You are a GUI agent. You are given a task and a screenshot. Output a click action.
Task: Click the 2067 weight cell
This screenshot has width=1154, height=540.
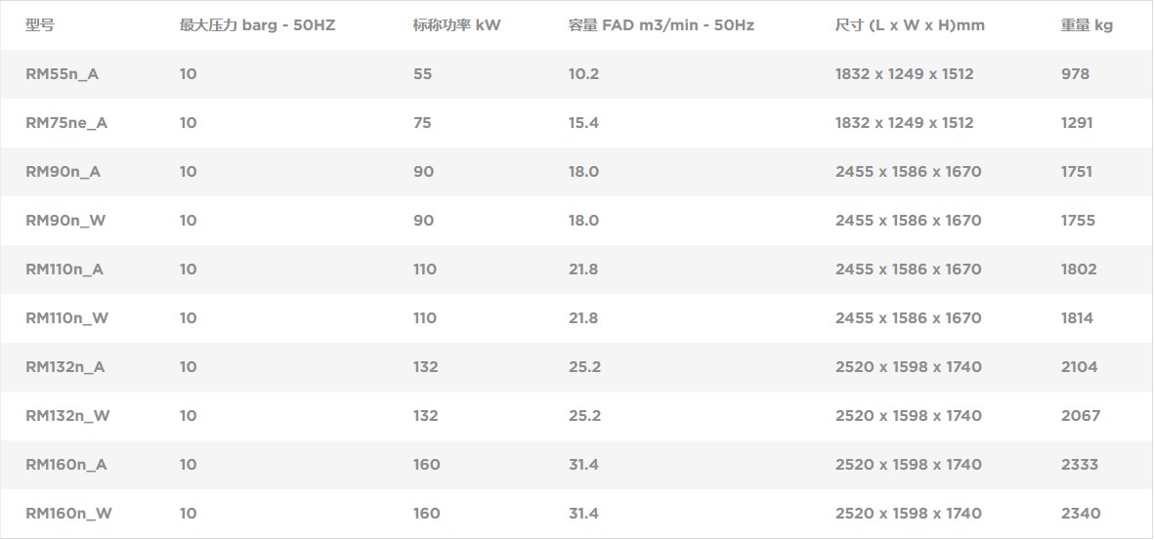1081,416
